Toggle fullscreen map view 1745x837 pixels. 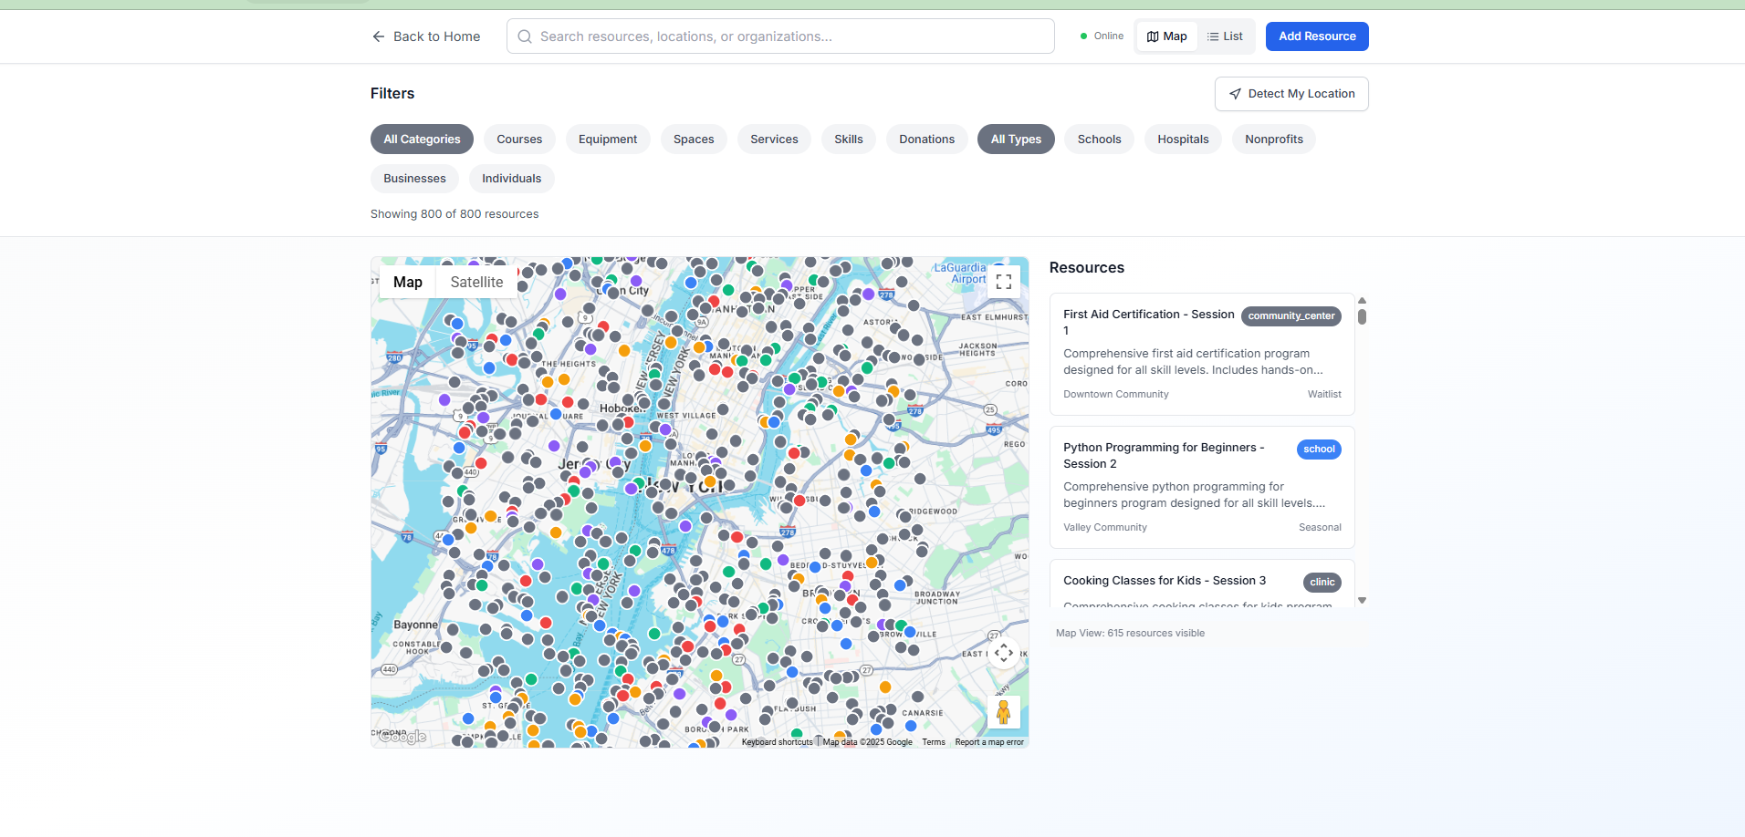point(1004,282)
